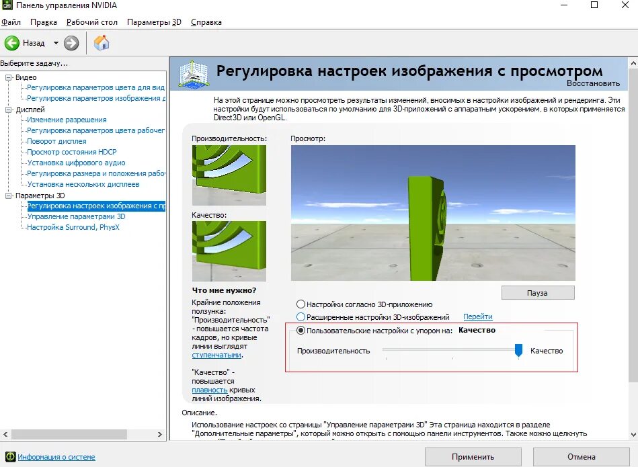Click the Дисплей tree label
Screen dimensions: 638x467
30,110
